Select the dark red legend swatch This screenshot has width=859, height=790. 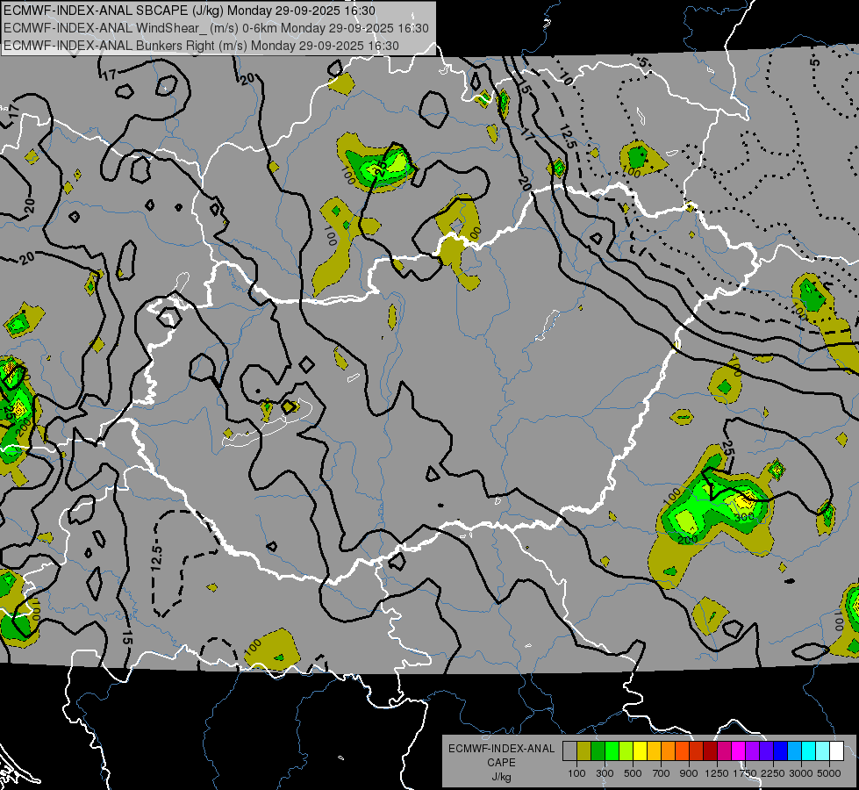(x=710, y=751)
